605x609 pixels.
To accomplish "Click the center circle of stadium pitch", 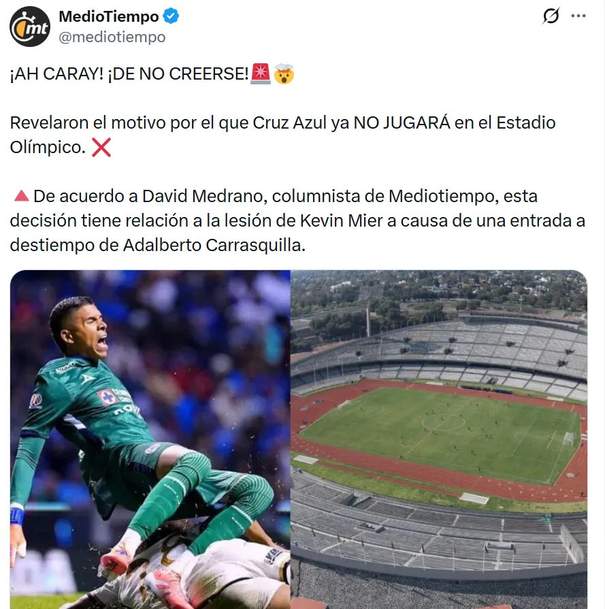I will [x=443, y=422].
